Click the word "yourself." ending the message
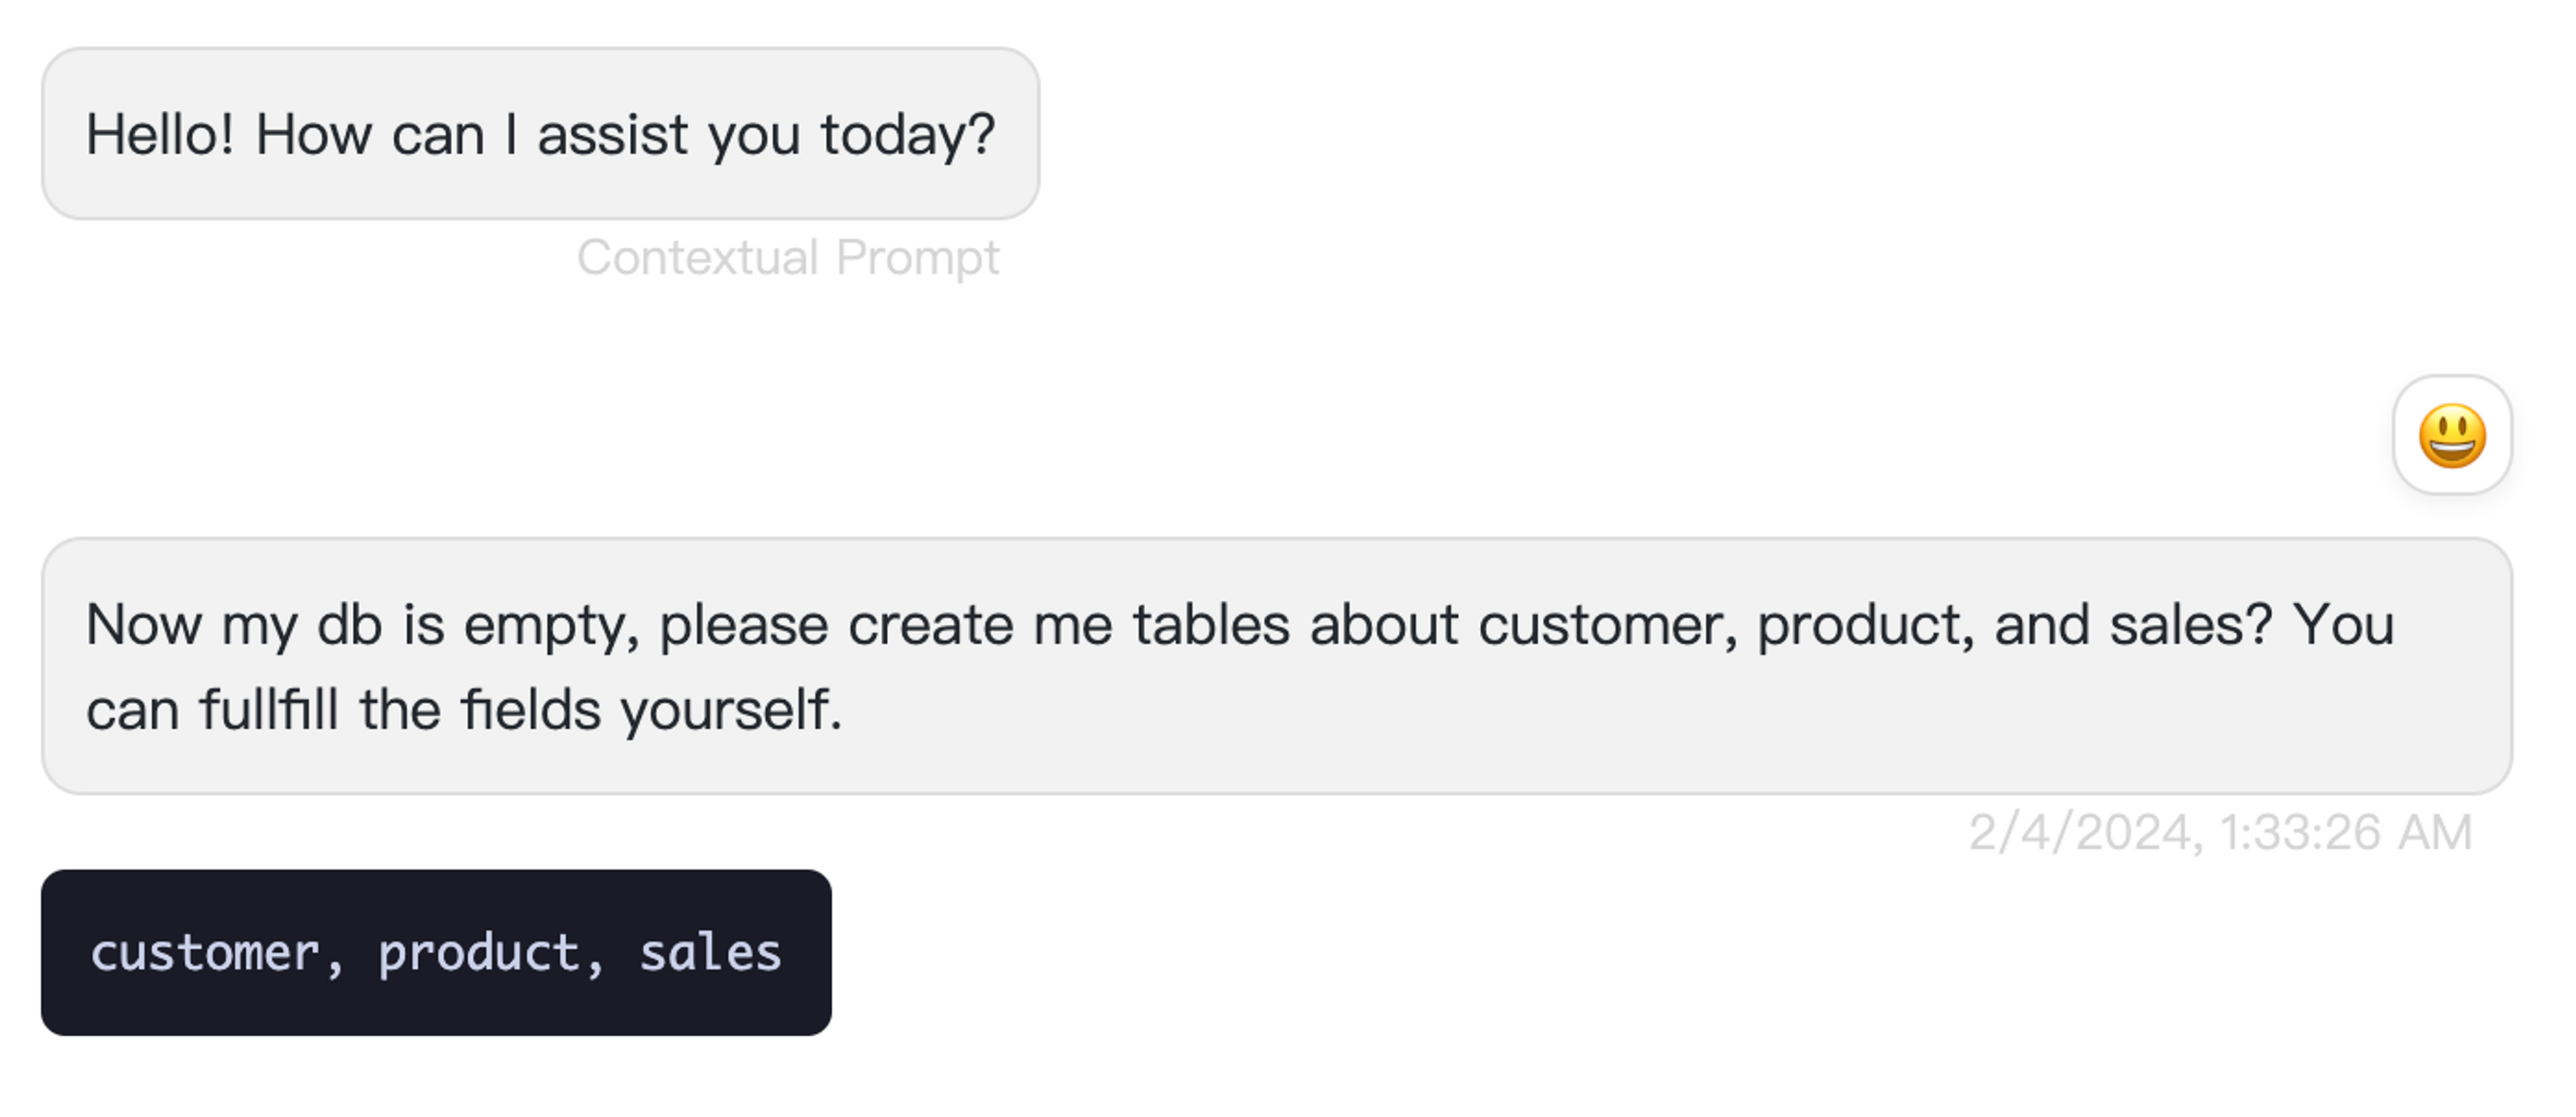The height and width of the screenshot is (1117, 2576). tap(731, 710)
